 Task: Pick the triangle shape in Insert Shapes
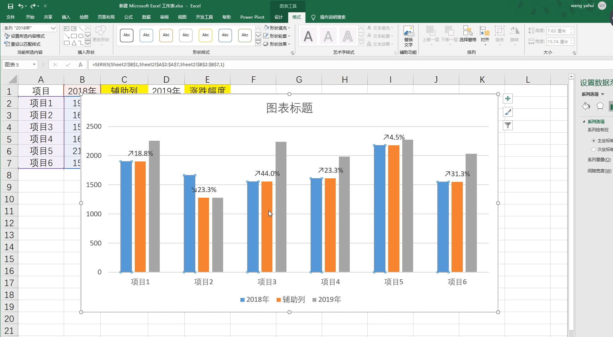coord(74,43)
